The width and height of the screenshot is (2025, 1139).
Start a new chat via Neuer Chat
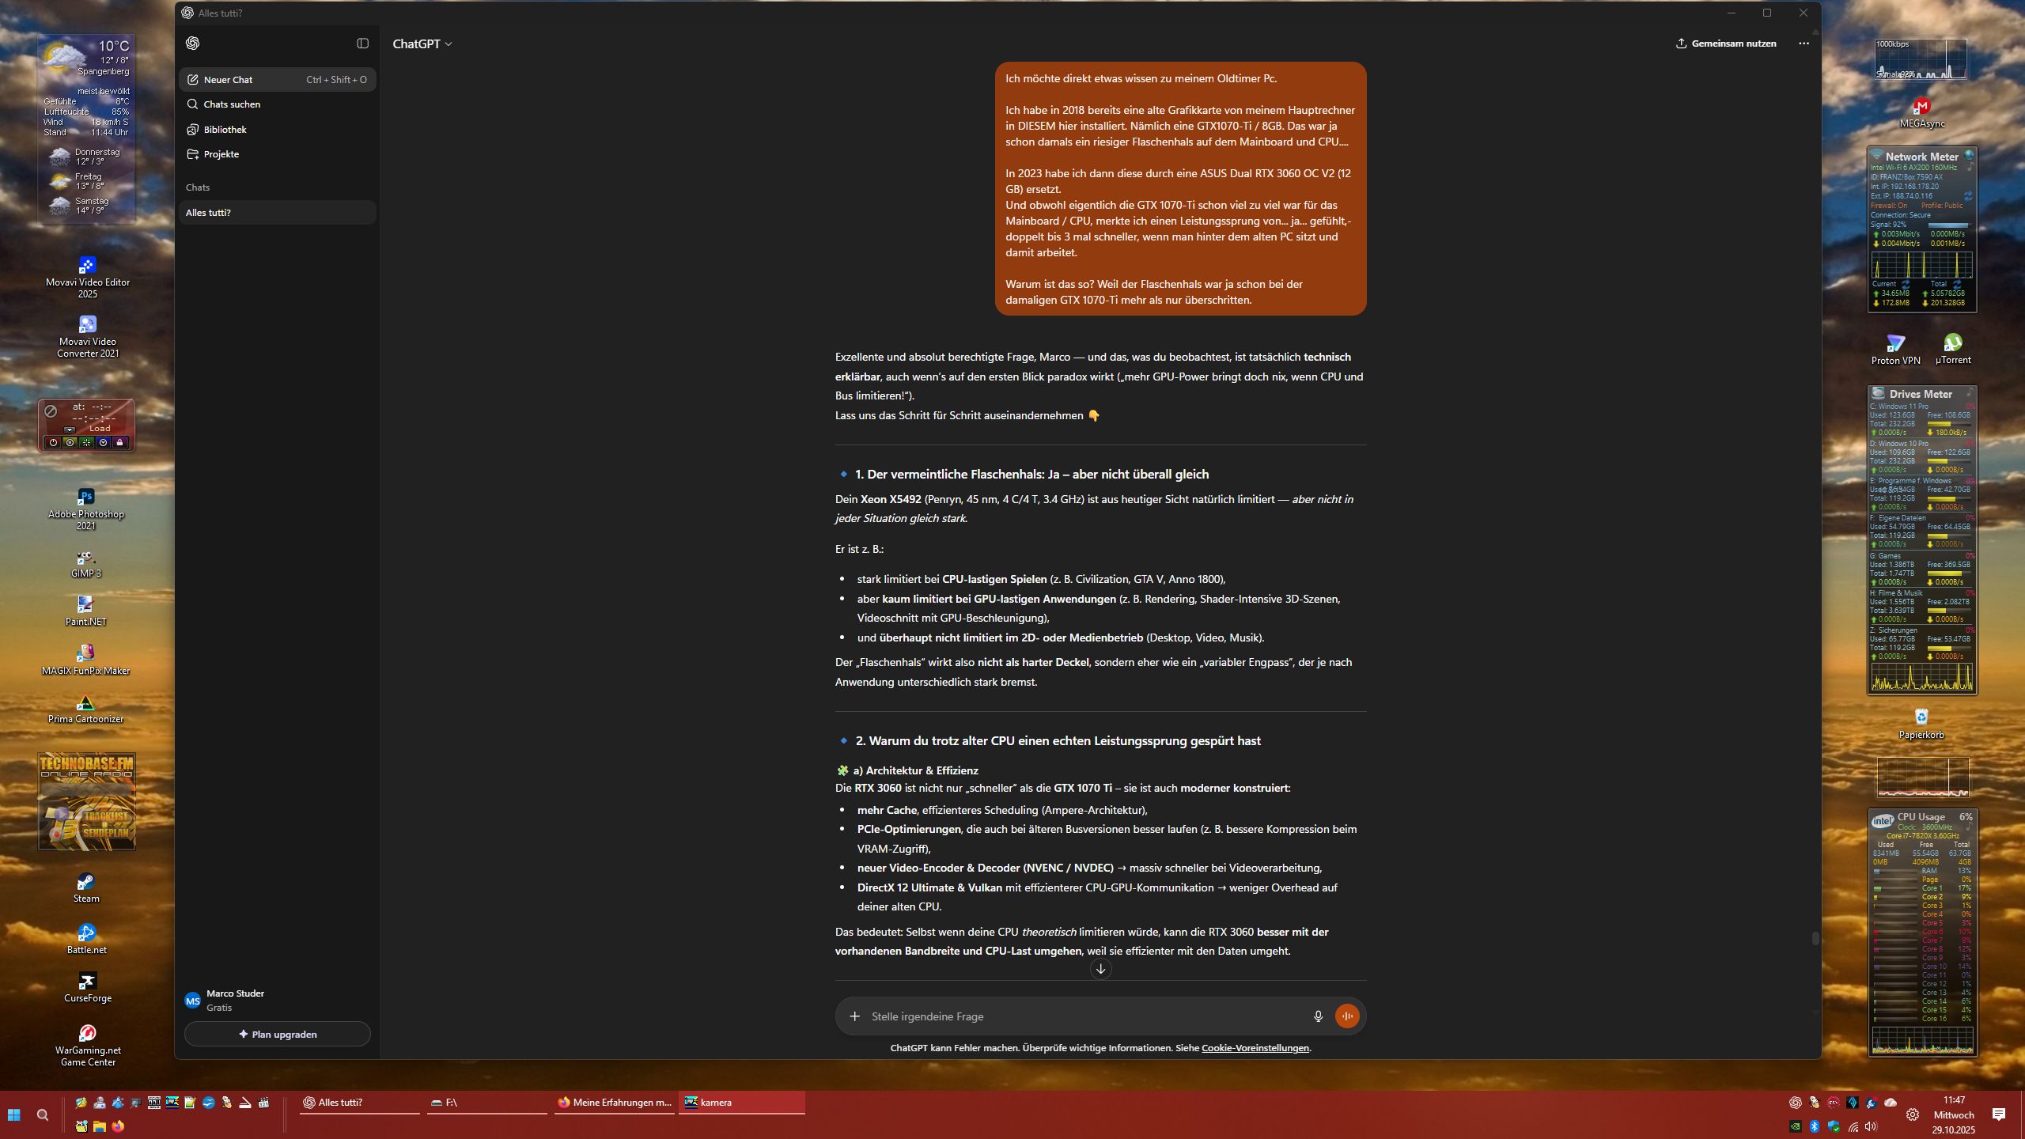click(x=228, y=80)
